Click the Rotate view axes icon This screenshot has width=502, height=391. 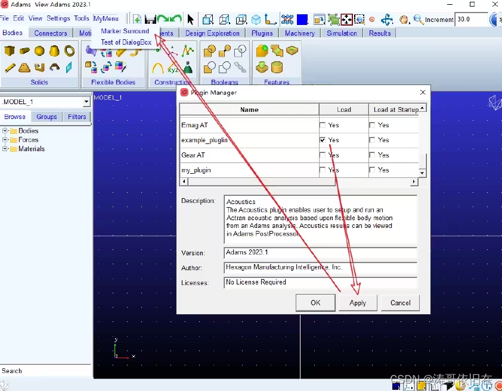387,20
